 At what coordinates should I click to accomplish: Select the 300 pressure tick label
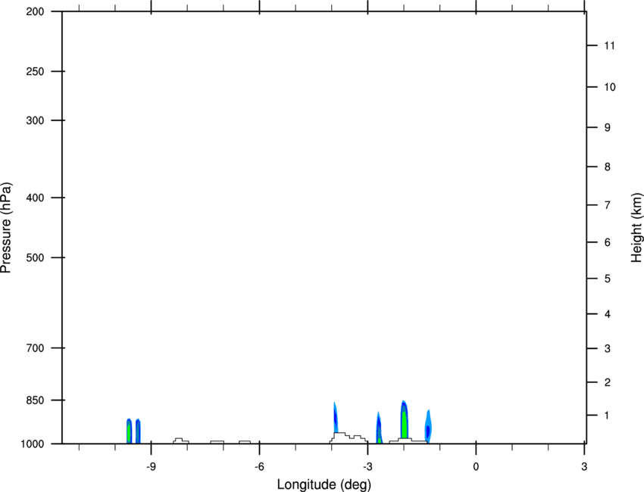tap(35, 120)
